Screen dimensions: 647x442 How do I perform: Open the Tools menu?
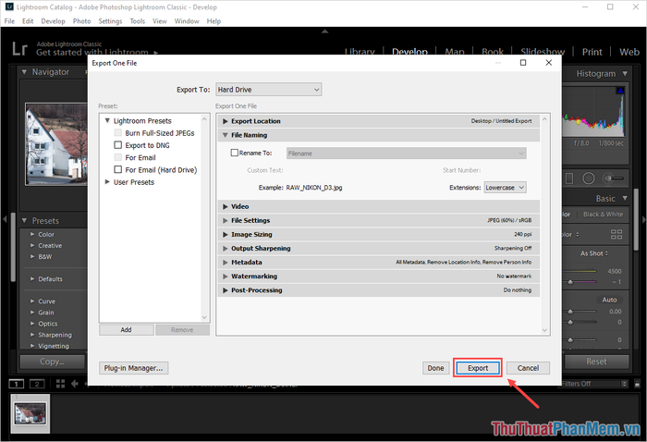point(138,21)
